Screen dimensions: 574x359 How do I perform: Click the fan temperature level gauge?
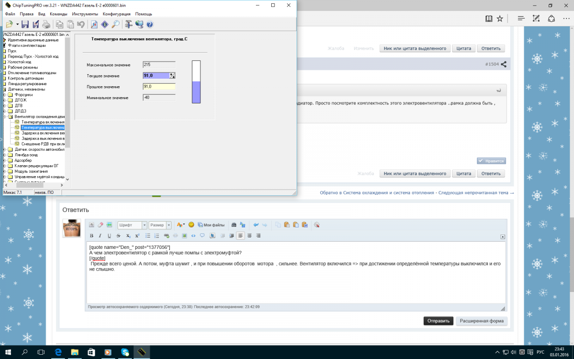pyautogui.click(x=196, y=82)
